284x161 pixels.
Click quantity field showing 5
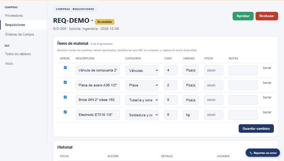[x=171, y=115]
